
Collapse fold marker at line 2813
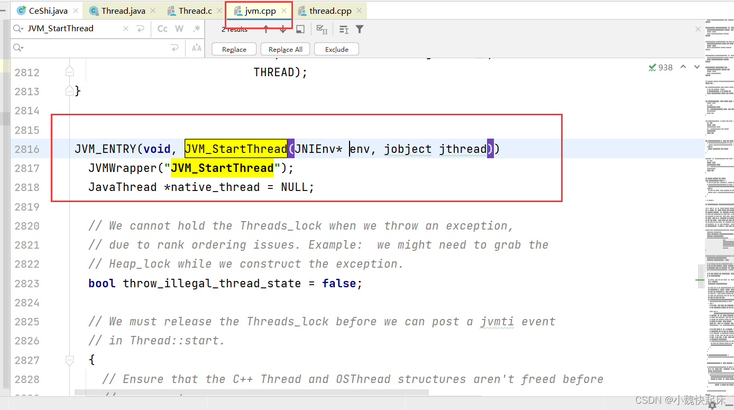pyautogui.click(x=69, y=91)
